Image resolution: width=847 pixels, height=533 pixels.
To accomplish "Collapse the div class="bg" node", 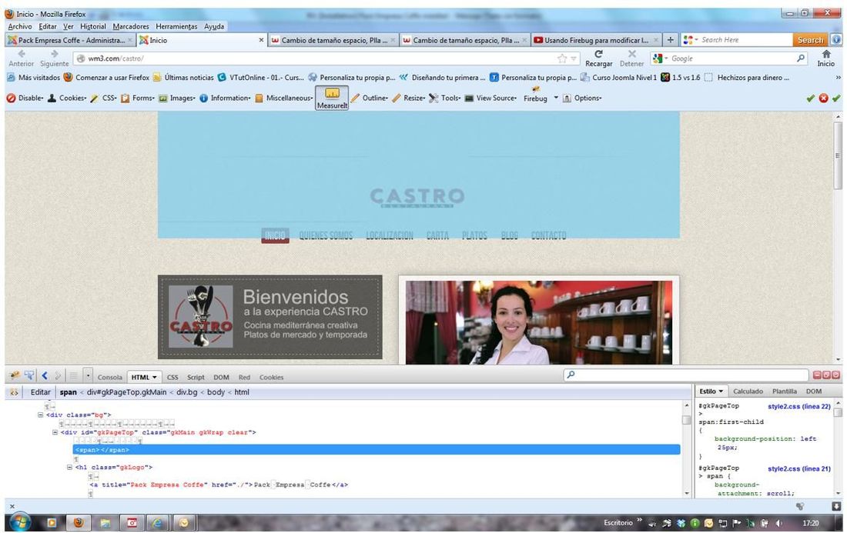I will (x=41, y=415).
